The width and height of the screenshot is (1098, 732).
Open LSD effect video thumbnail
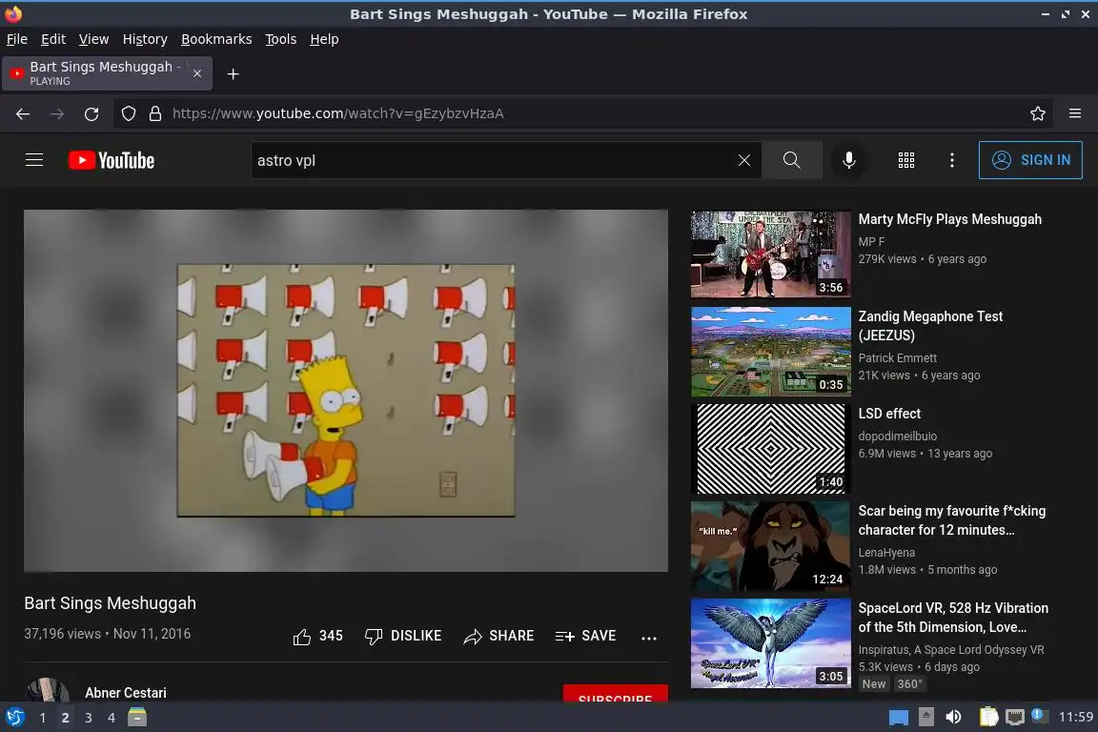pos(771,449)
